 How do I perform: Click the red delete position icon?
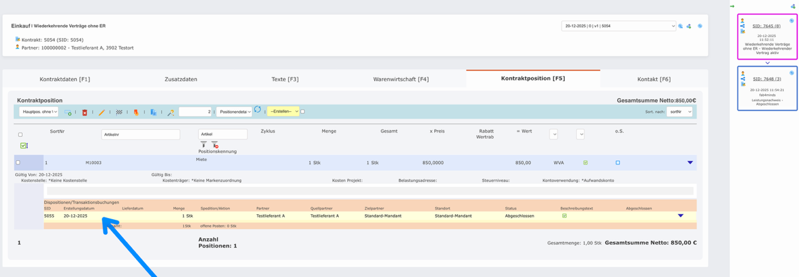coord(84,112)
